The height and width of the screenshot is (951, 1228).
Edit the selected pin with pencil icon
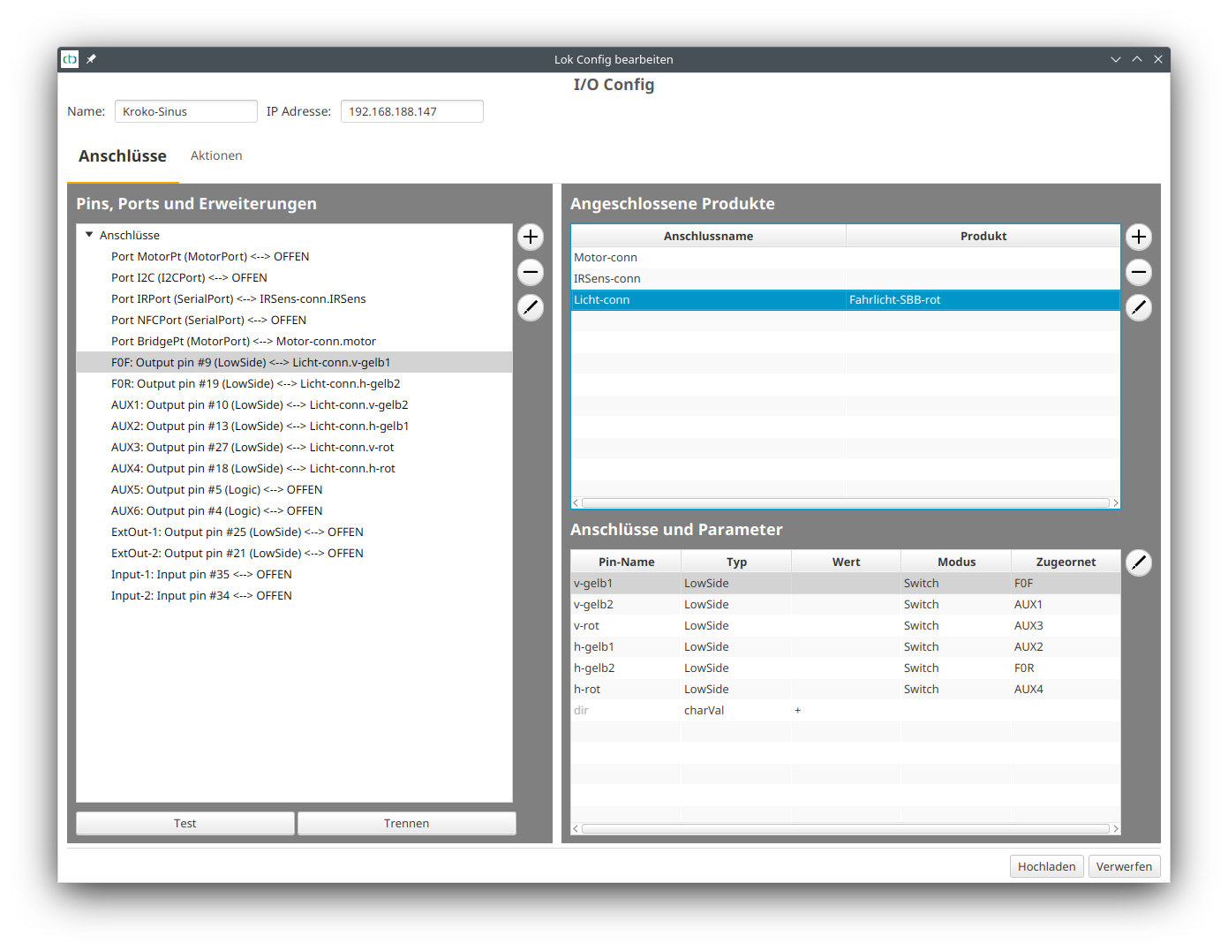tap(530, 307)
